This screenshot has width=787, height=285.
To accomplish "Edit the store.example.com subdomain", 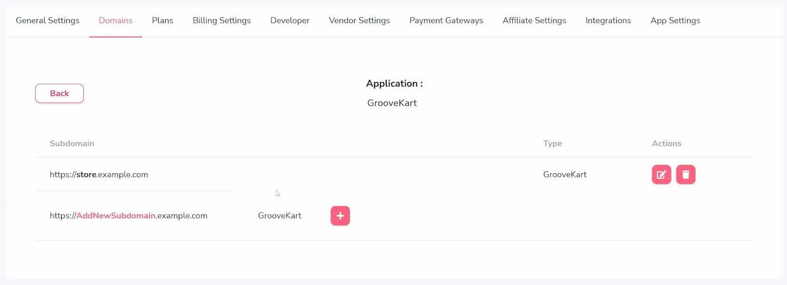I will 661,174.
